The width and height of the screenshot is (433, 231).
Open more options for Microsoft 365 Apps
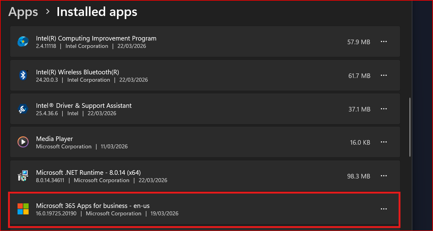[383, 209]
